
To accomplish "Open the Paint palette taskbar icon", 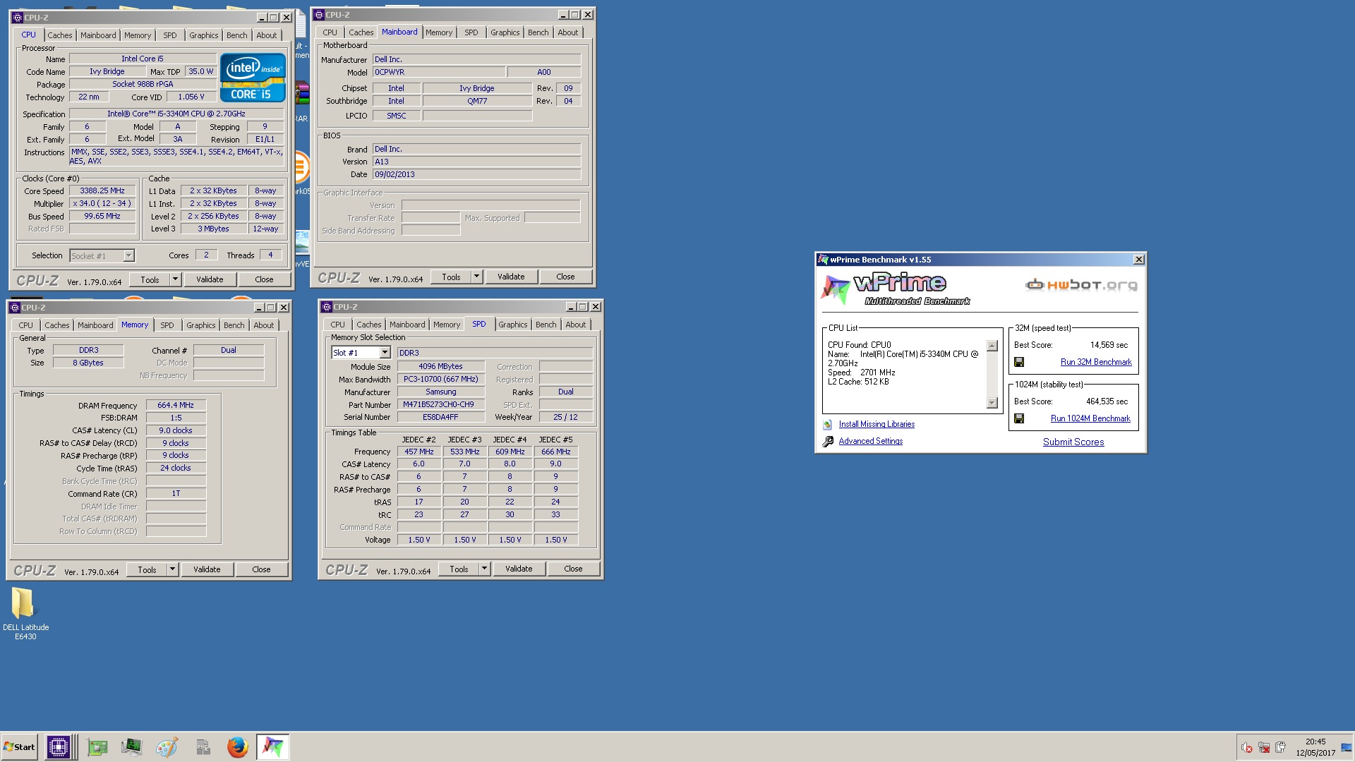I will coord(167,746).
